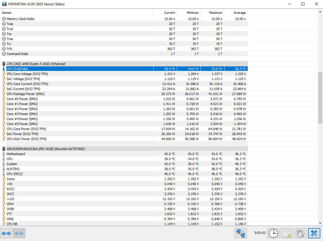Viewport: 323px width, 241px height.
Task: Click the HWiNFO64 title bar app icon
Action: pos(4,4)
